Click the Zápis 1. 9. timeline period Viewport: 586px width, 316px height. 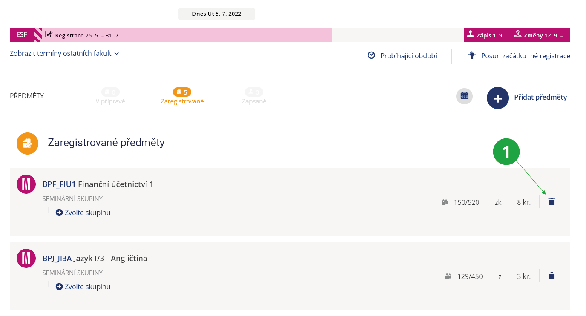coord(487,35)
